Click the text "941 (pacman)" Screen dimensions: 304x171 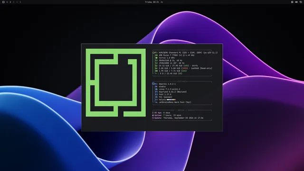[166, 97]
